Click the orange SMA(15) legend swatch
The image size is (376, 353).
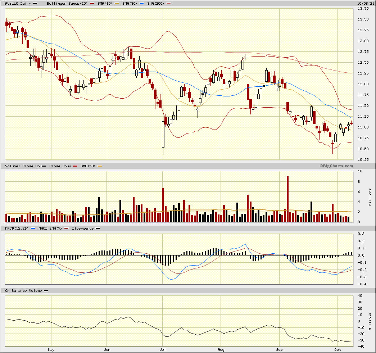[117, 3]
